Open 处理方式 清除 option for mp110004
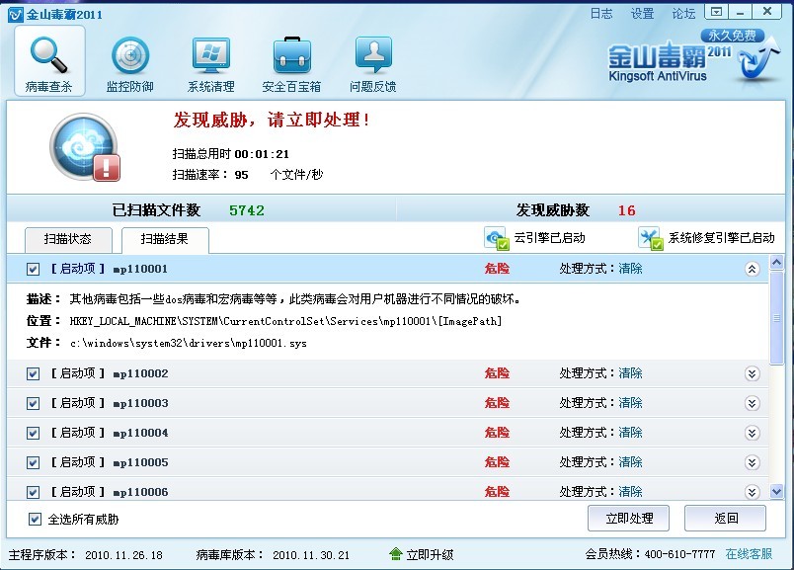Viewport: 794px width, 570px height. tap(630, 433)
